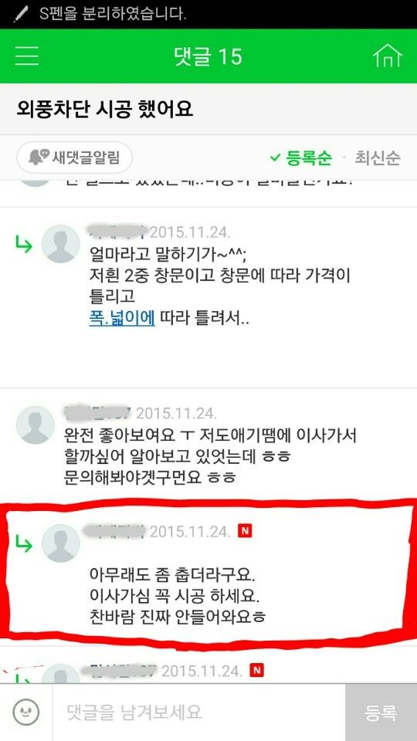Sort comments by 최신순
417x741 pixels.
(x=378, y=157)
